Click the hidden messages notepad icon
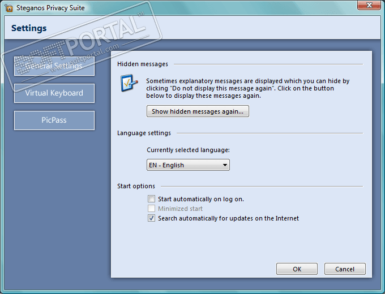 click(129, 84)
